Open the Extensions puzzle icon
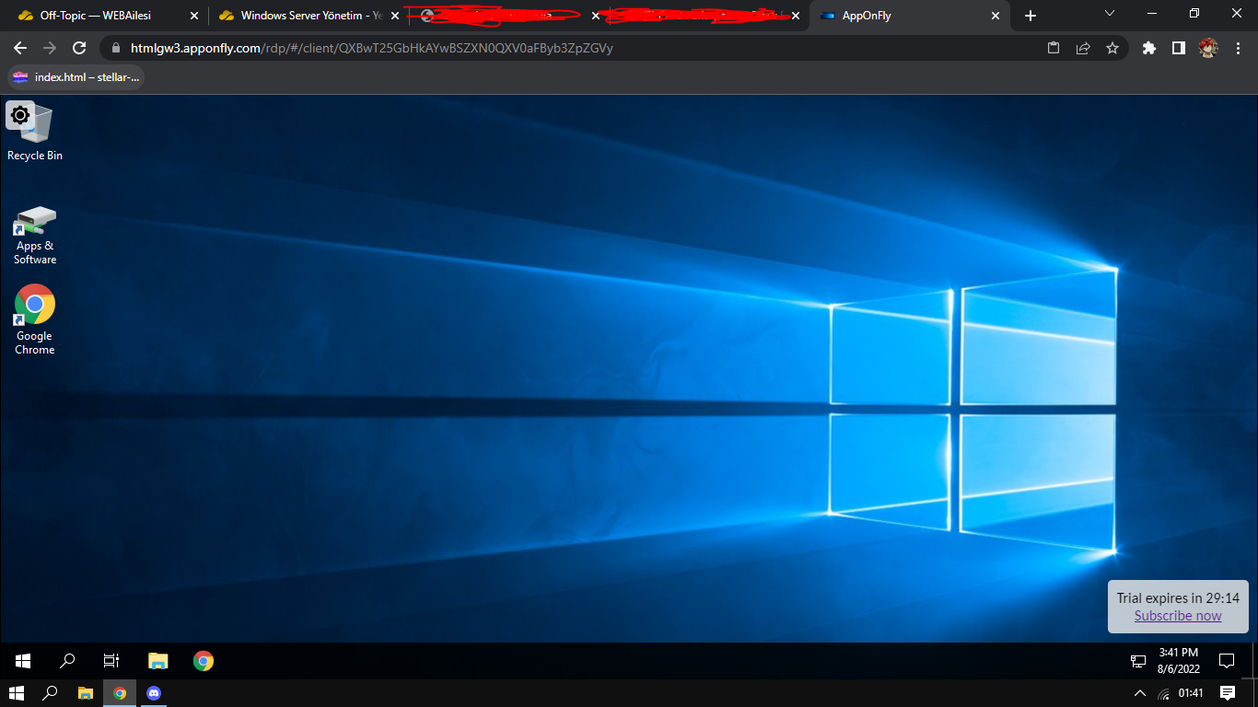This screenshot has height=707, width=1258. [x=1148, y=48]
